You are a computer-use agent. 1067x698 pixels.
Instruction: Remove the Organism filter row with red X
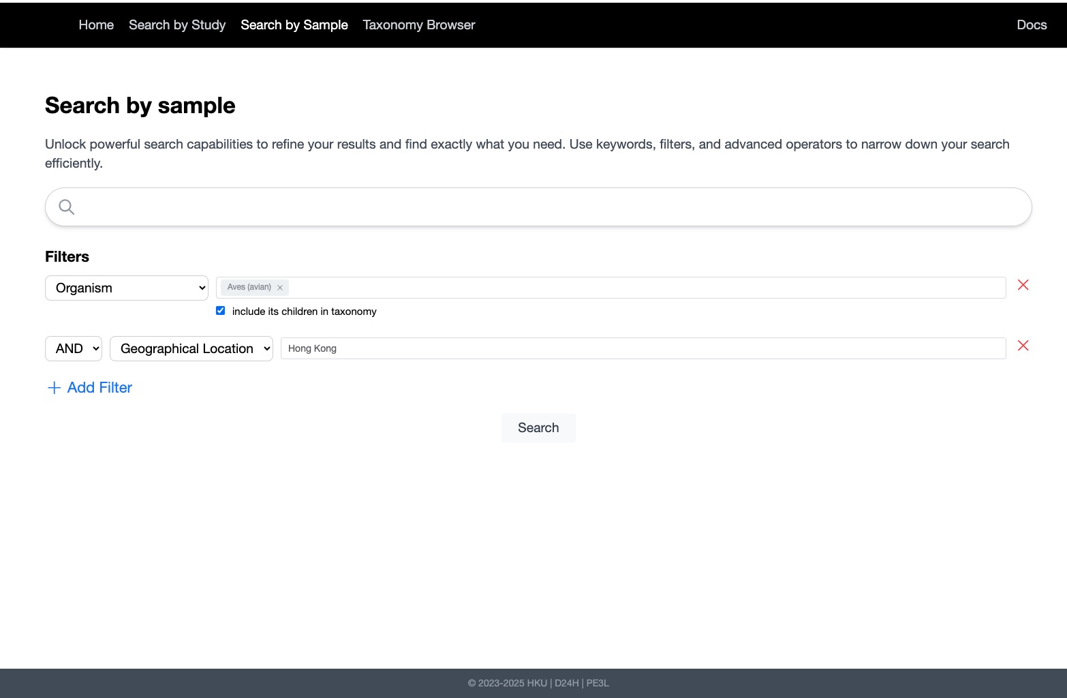click(1023, 285)
